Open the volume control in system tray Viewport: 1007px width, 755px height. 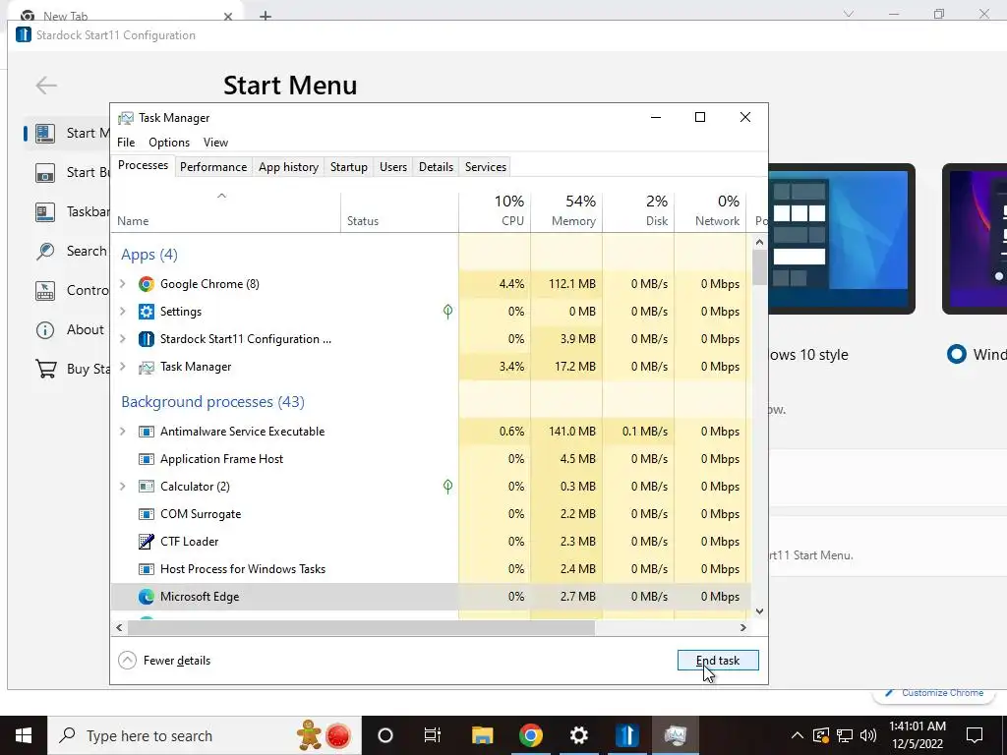pyautogui.click(x=868, y=735)
